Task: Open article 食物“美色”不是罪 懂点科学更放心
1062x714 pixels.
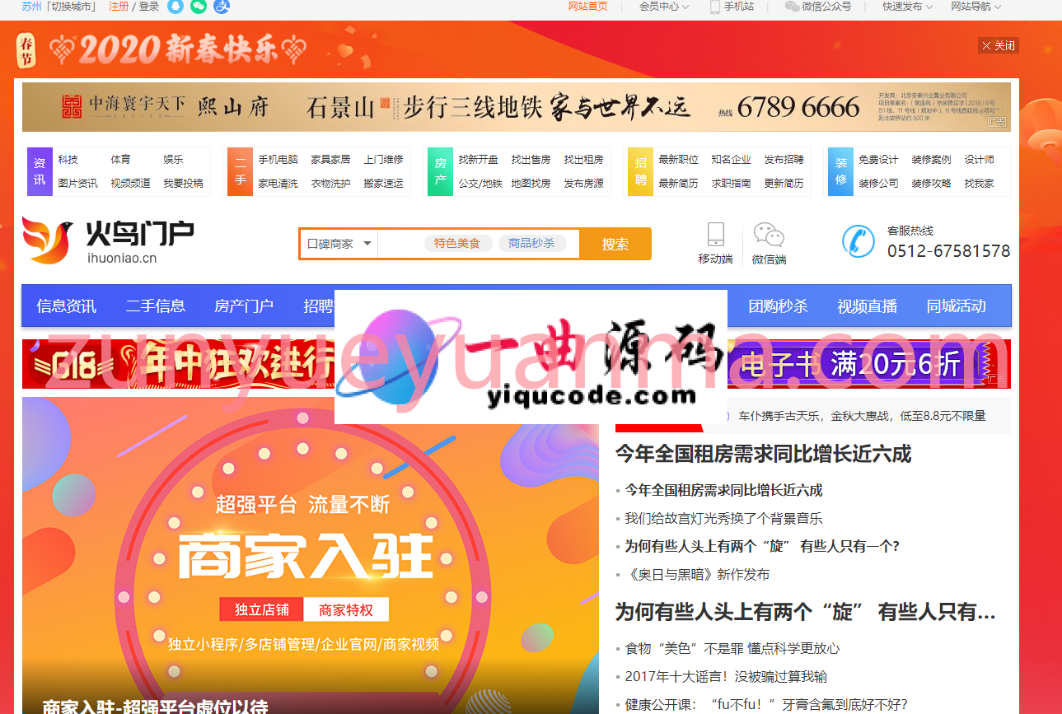Action: click(x=732, y=649)
